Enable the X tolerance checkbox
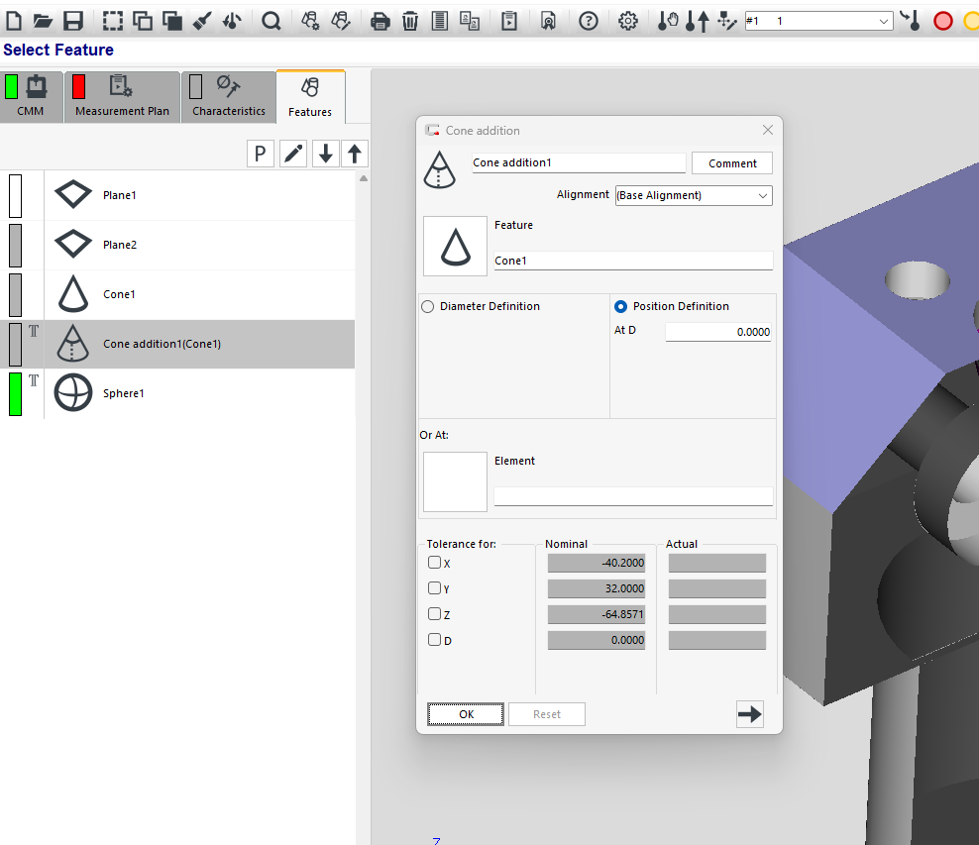The width and height of the screenshot is (979, 845). (434, 563)
